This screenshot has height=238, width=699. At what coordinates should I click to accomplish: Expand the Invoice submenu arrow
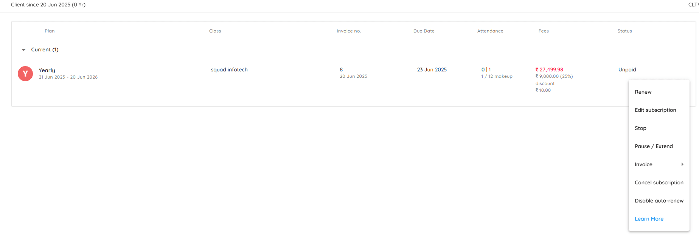point(682,164)
